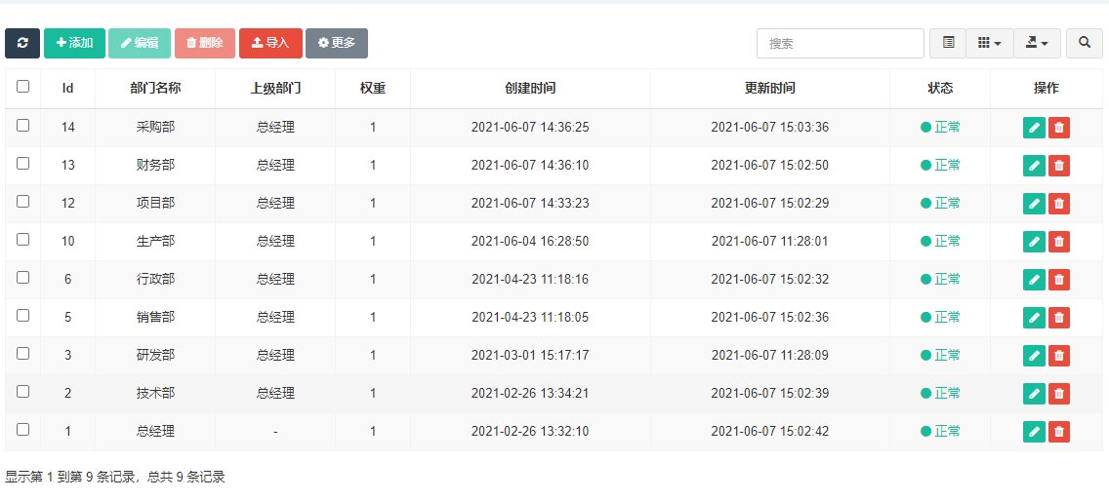Delete the 财务部 row with trash icon
The height and width of the screenshot is (501, 1109).
pos(1059,166)
